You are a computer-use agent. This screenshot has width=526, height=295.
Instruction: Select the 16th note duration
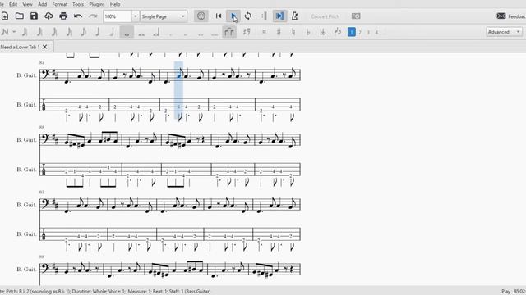coord(69,32)
